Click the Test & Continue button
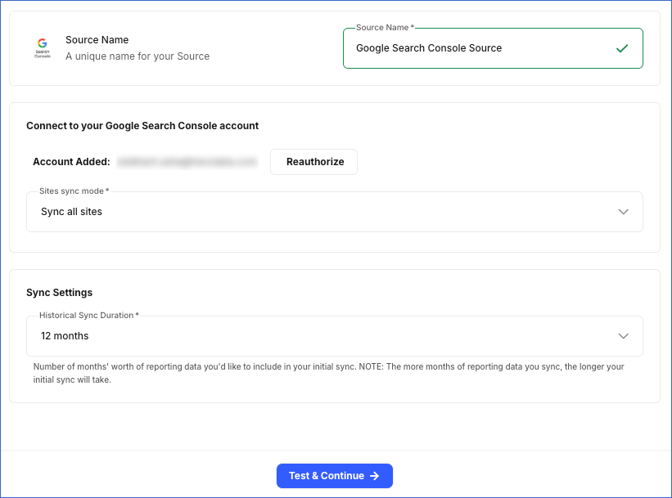Viewport: 672px width, 498px height. [x=335, y=476]
